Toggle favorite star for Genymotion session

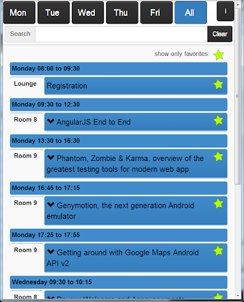(218, 203)
